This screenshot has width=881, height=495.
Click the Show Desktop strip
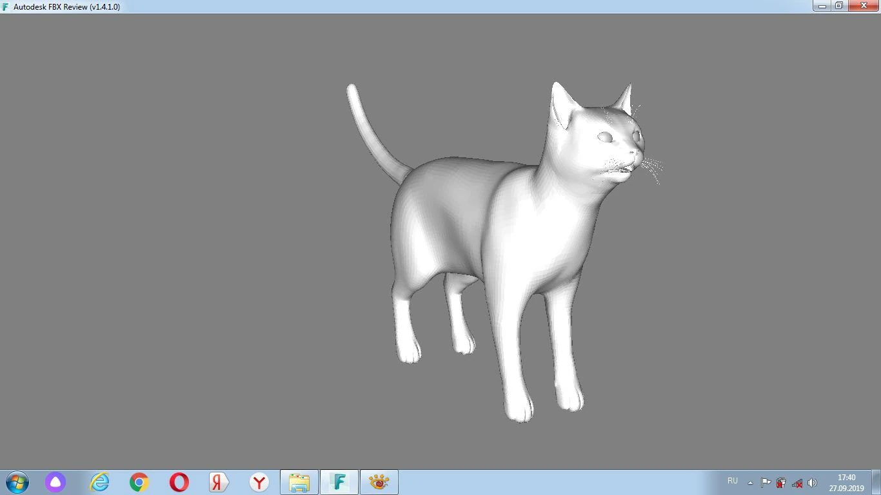click(876, 482)
